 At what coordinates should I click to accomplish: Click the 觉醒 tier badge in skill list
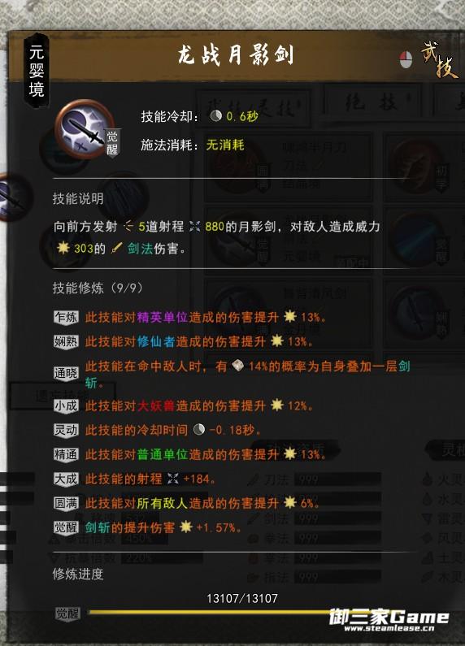click(x=66, y=527)
